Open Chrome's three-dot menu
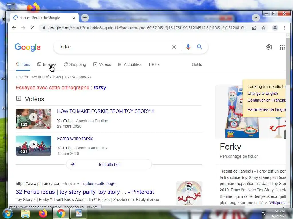Screen dimensions: 293x219 284,28
